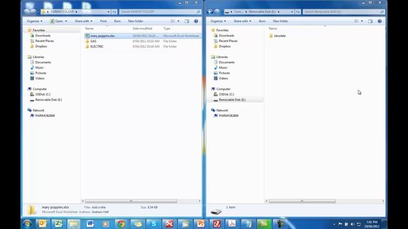Screen dimensions: 408x229
Task: Click Print in the PARENT FOLDER toolbar
Action: tap(103, 21)
